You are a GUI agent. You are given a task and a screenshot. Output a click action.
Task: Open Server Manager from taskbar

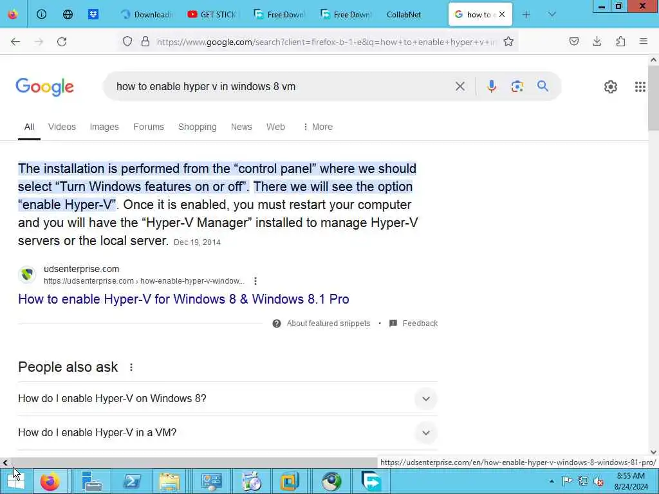click(x=91, y=481)
